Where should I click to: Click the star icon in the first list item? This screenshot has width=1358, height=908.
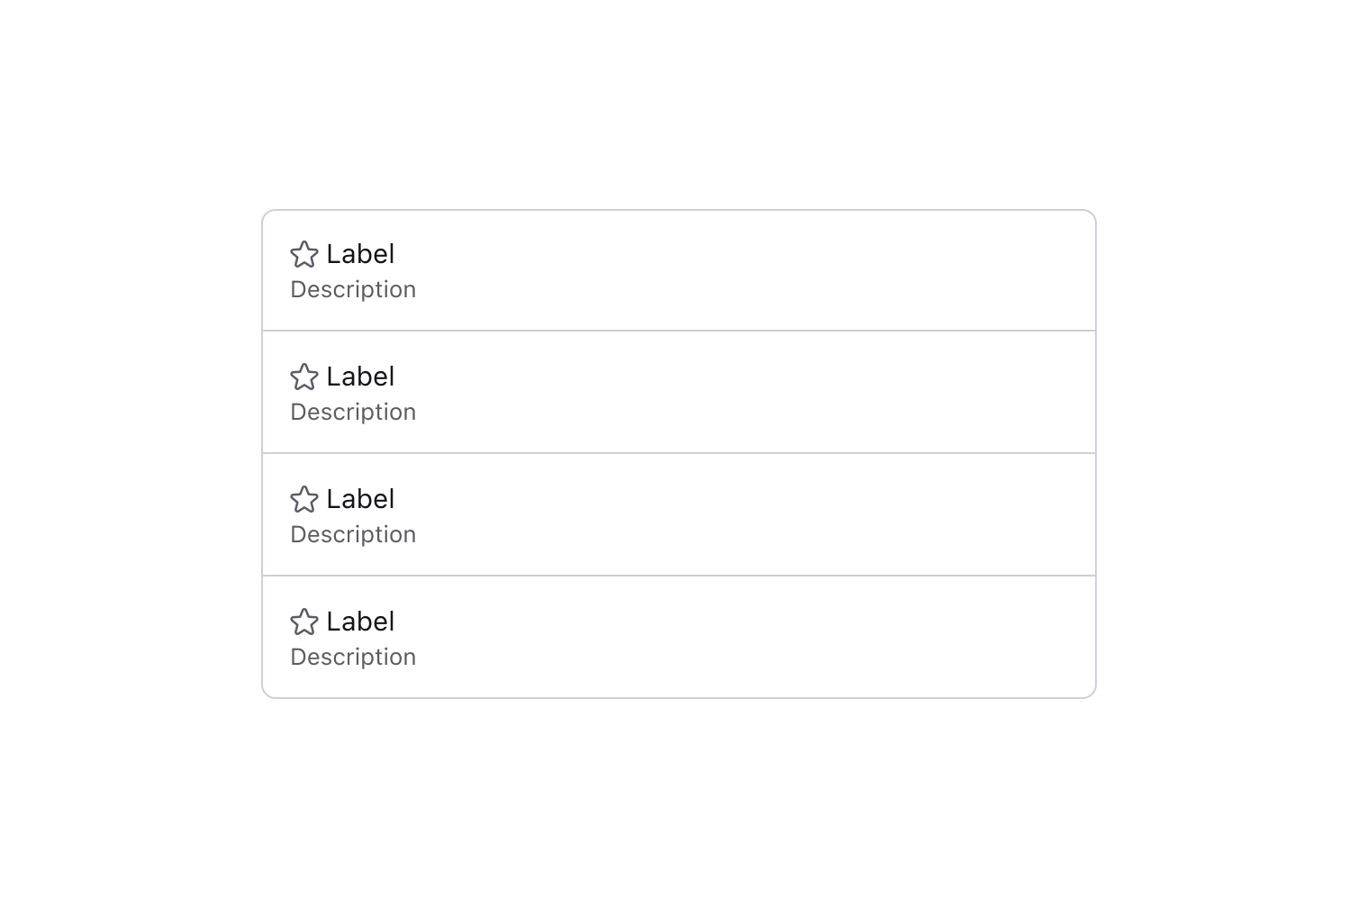click(x=304, y=255)
